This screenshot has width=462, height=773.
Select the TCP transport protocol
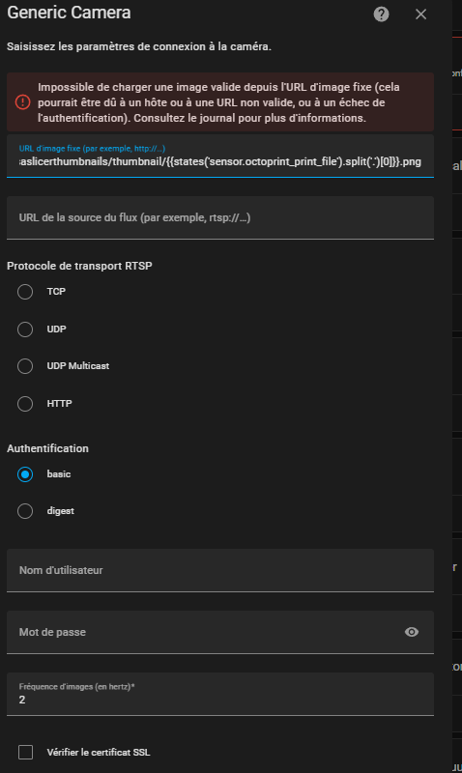(25, 292)
